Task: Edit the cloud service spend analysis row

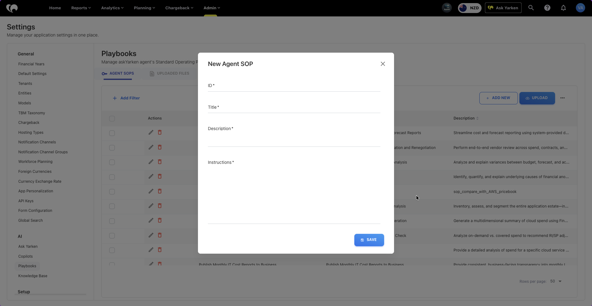Action: [x=151, y=250]
